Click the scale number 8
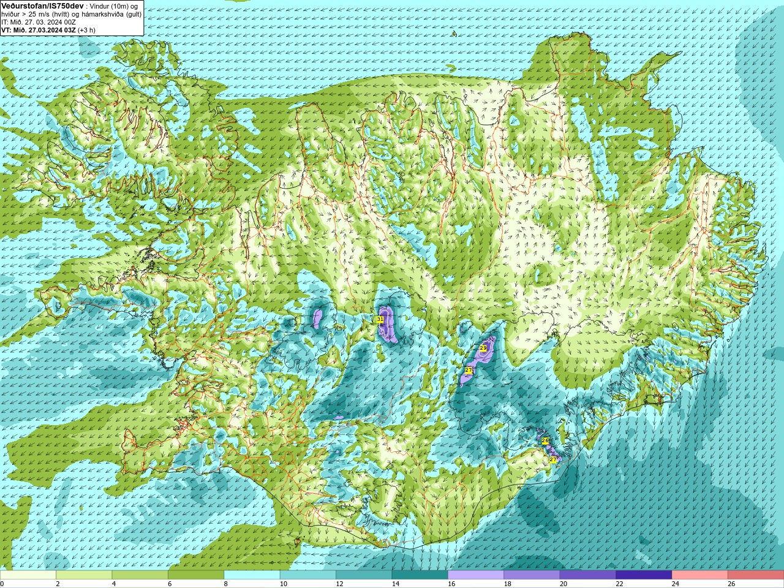Viewport: 784px width, 588px height. [225, 584]
